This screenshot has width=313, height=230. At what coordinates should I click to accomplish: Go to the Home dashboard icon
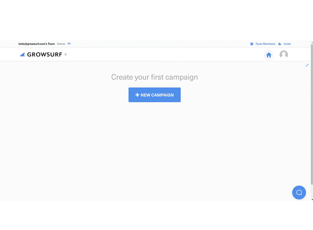(x=269, y=55)
